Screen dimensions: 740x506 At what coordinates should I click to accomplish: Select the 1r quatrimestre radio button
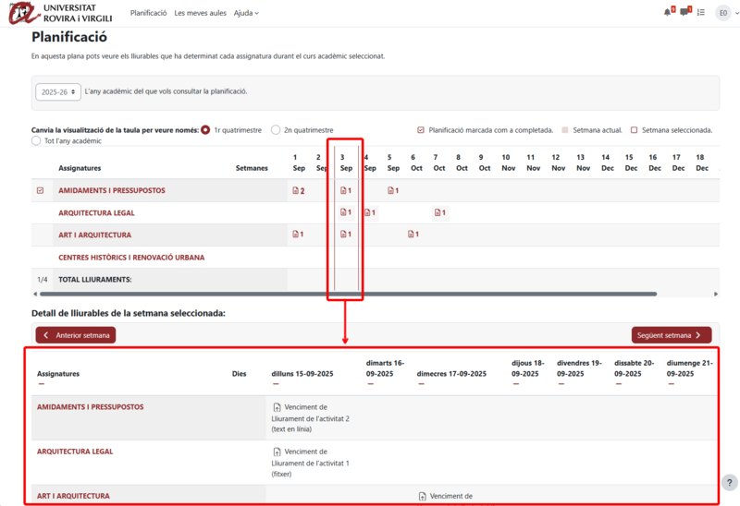pyautogui.click(x=205, y=130)
